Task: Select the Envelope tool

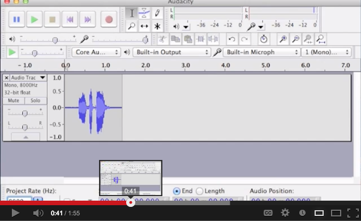Action: (x=144, y=13)
